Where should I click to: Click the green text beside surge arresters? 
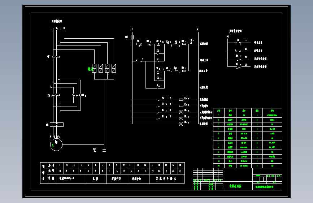(x=90, y=69)
